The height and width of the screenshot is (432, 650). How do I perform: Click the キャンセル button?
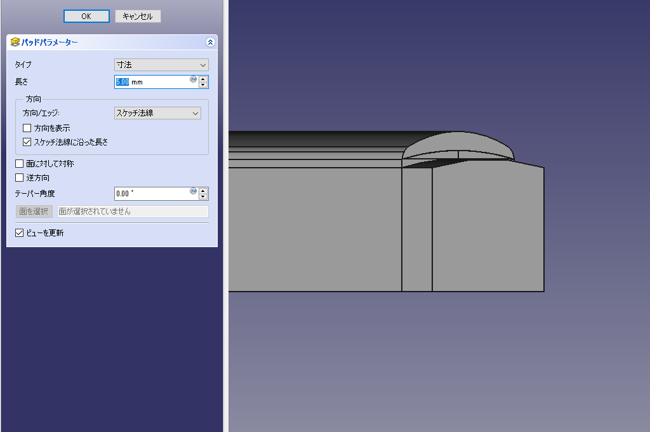point(138,17)
